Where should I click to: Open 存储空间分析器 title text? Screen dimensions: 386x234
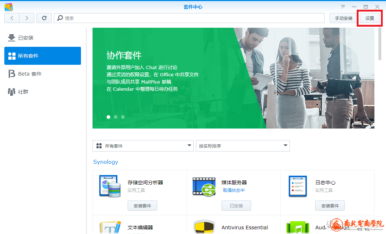(x=145, y=183)
